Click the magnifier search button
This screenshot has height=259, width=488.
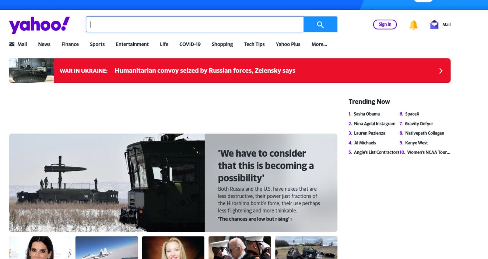click(x=320, y=24)
